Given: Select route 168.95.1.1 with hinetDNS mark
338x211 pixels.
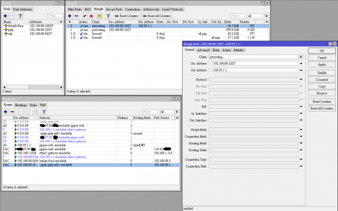Looking at the screenshot, I should [91, 145].
